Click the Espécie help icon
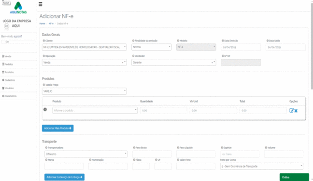 (222, 148)
